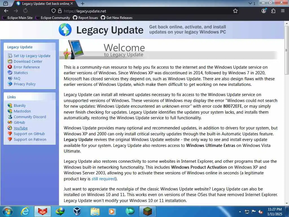Screen dimensions: 289x217
Task: Launch Internet Explorer from taskbar
Action: [25, 211]
